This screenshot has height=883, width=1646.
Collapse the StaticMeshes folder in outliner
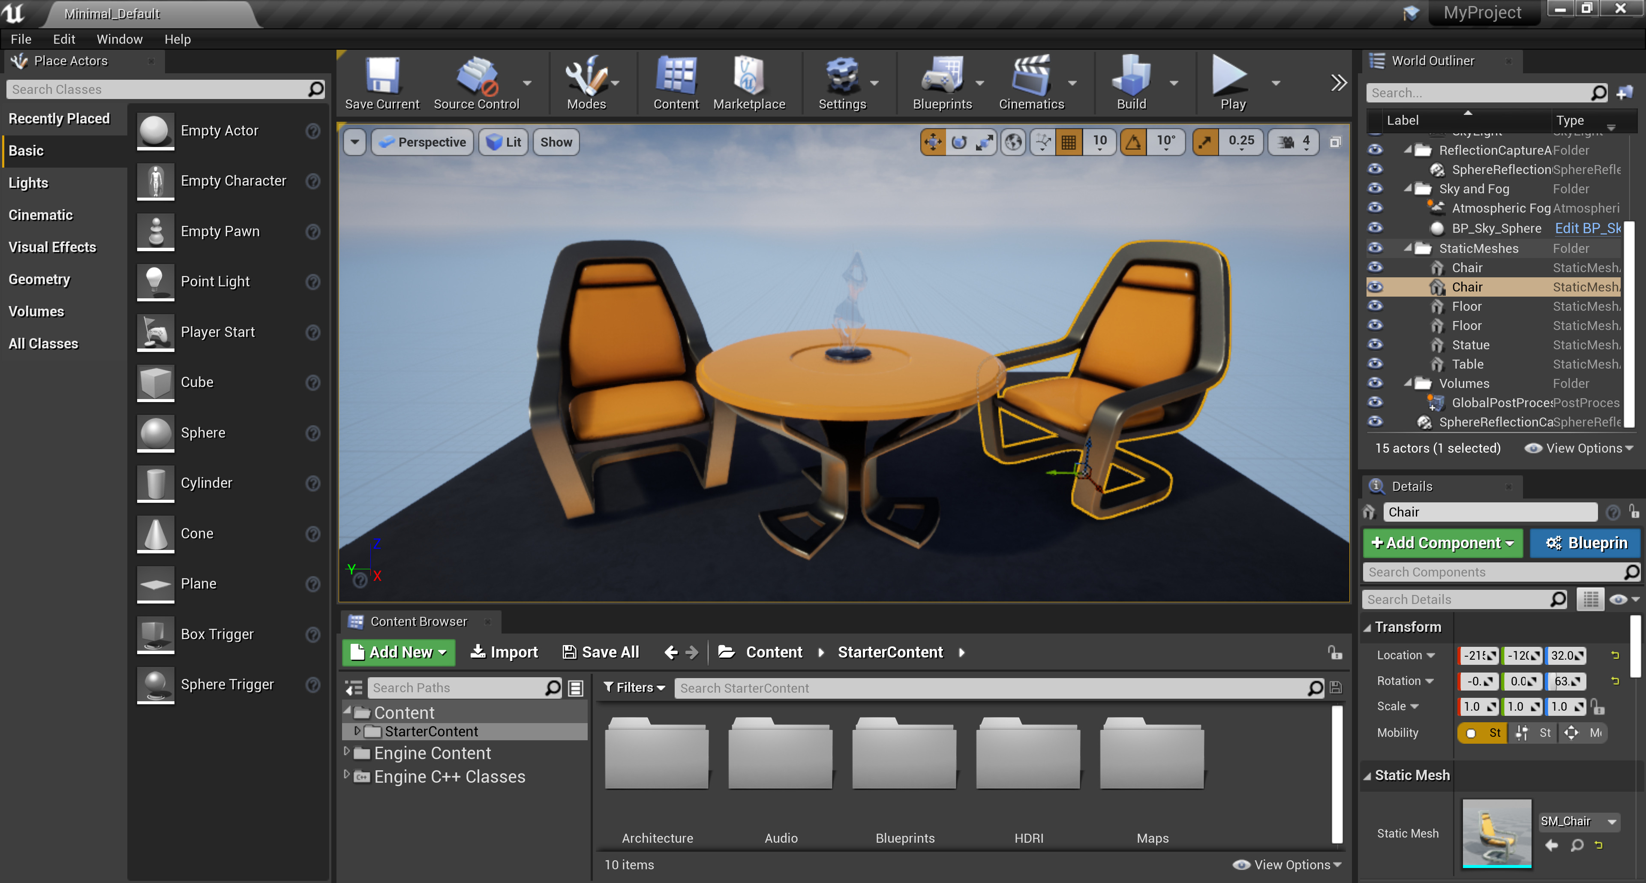click(x=1408, y=248)
